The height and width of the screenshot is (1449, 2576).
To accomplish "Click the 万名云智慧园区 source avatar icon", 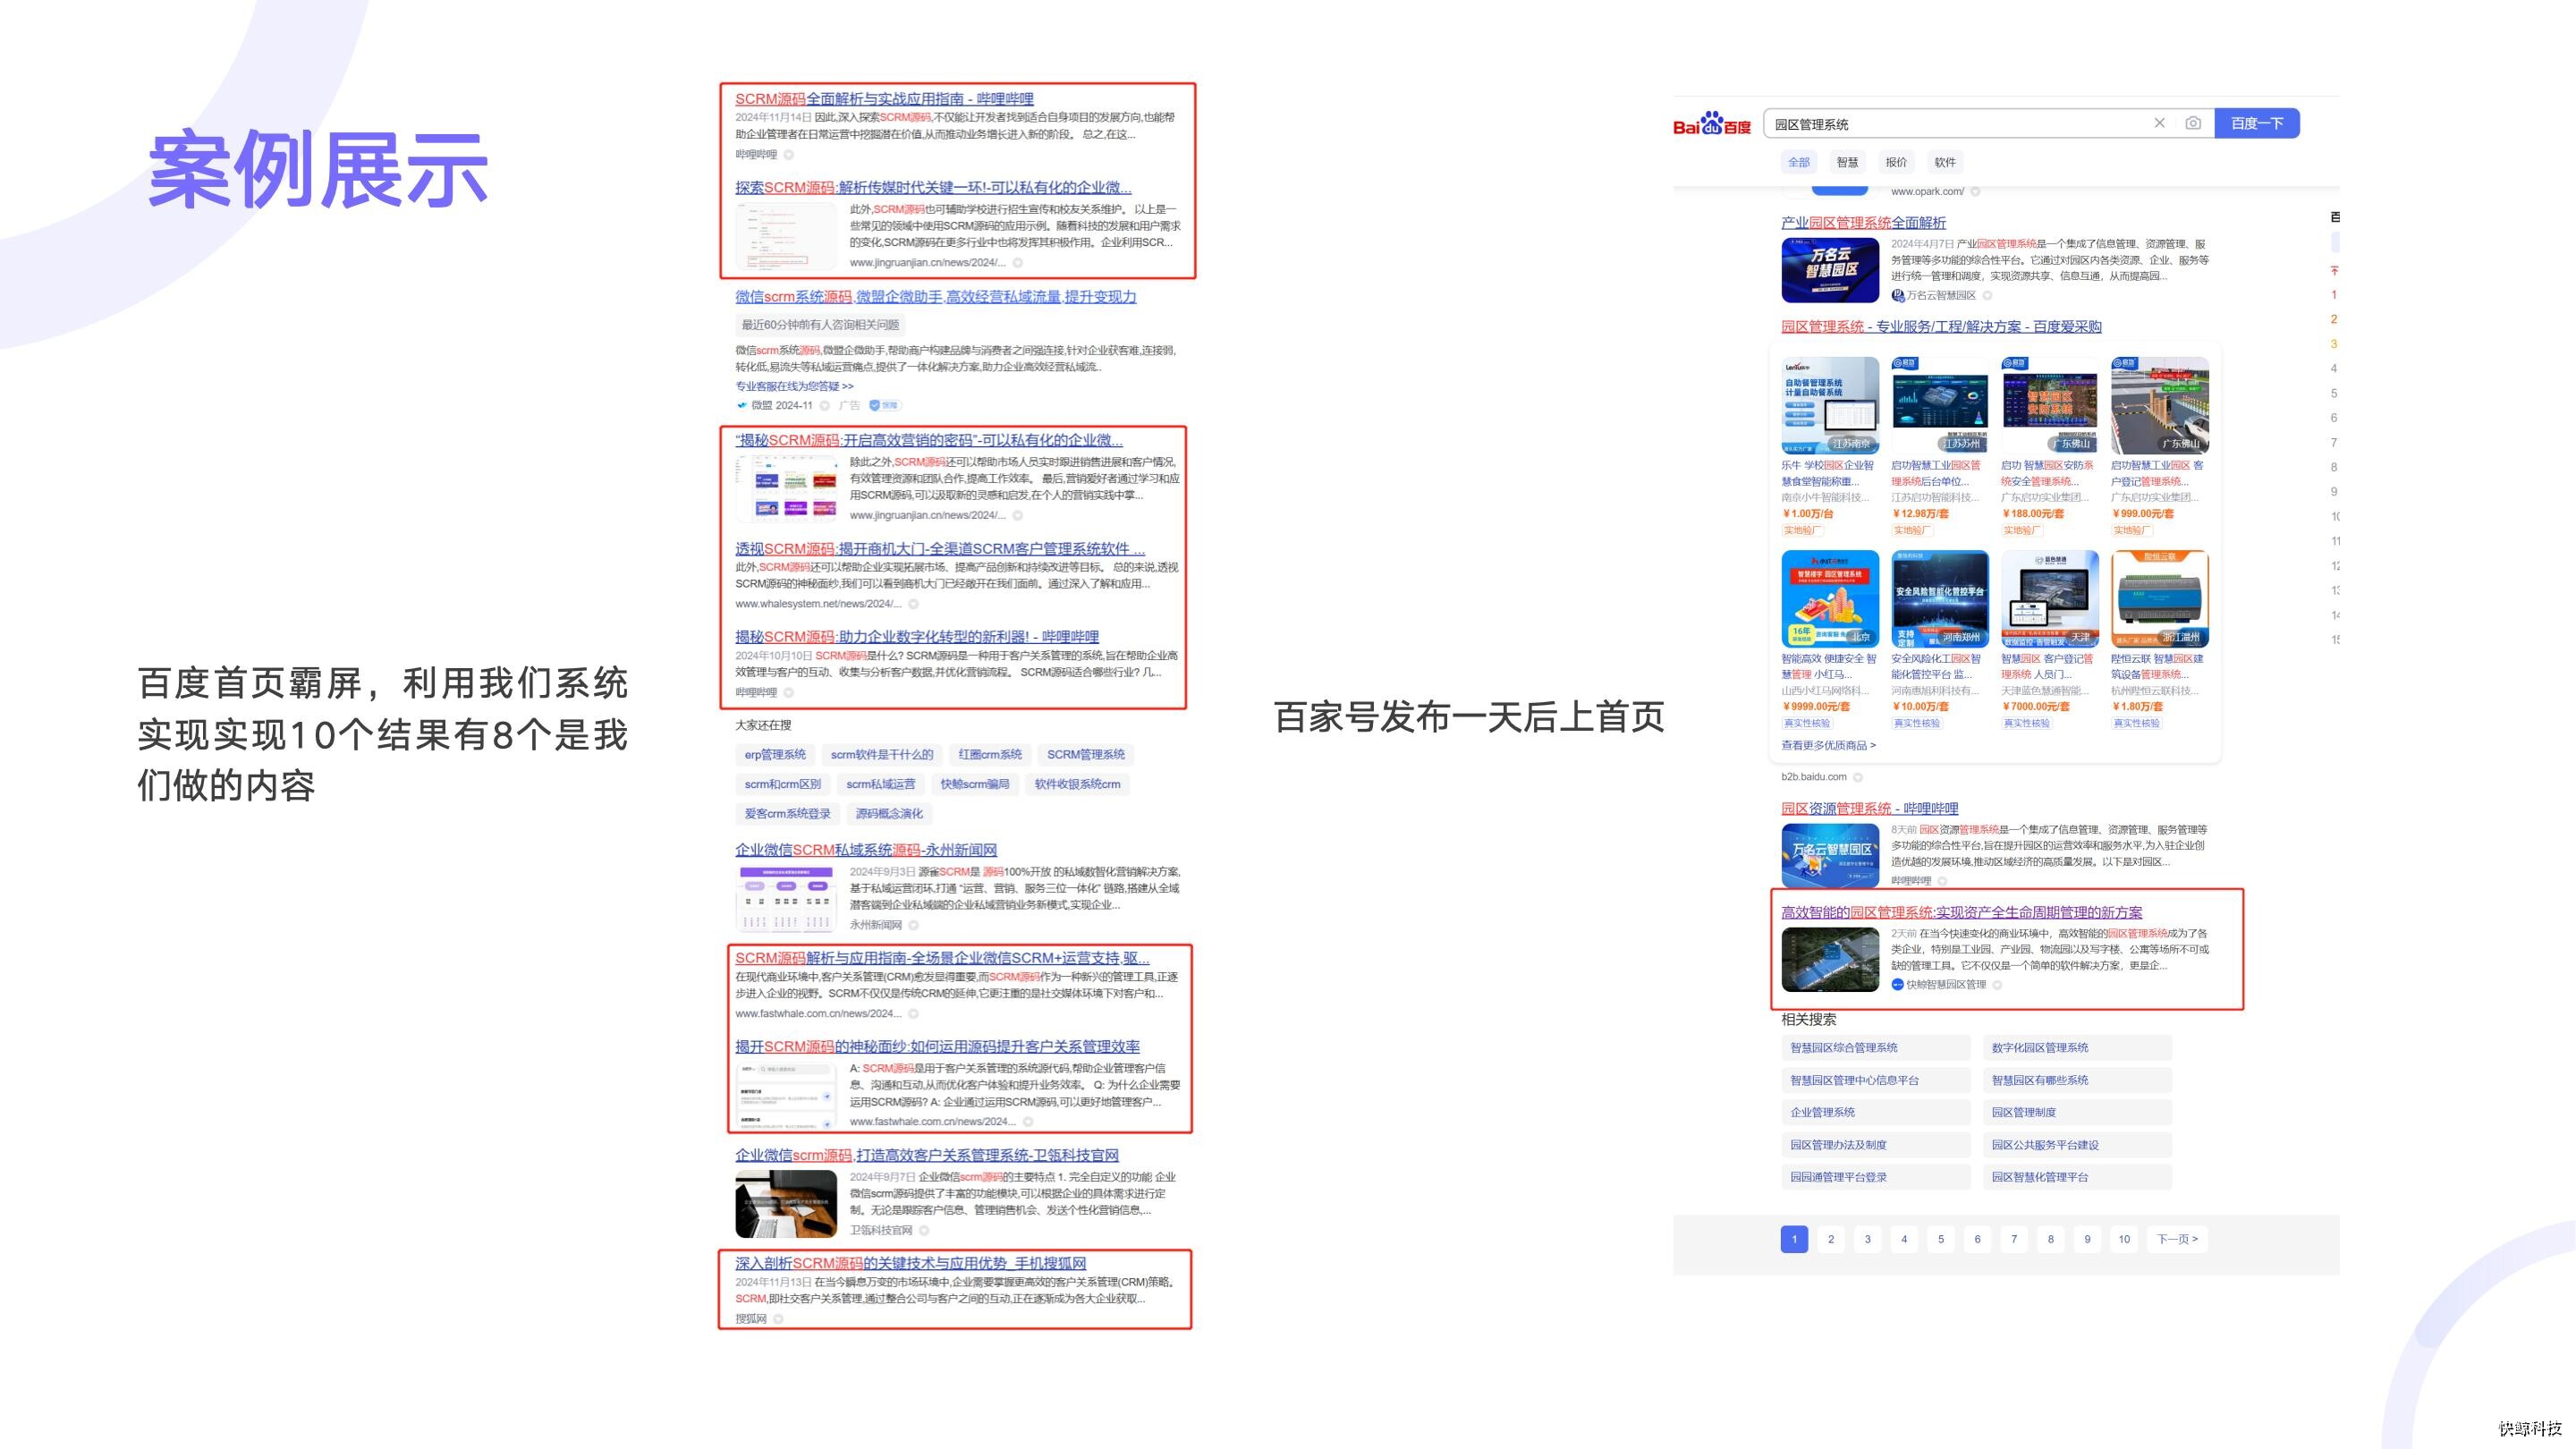I will tap(1897, 295).
